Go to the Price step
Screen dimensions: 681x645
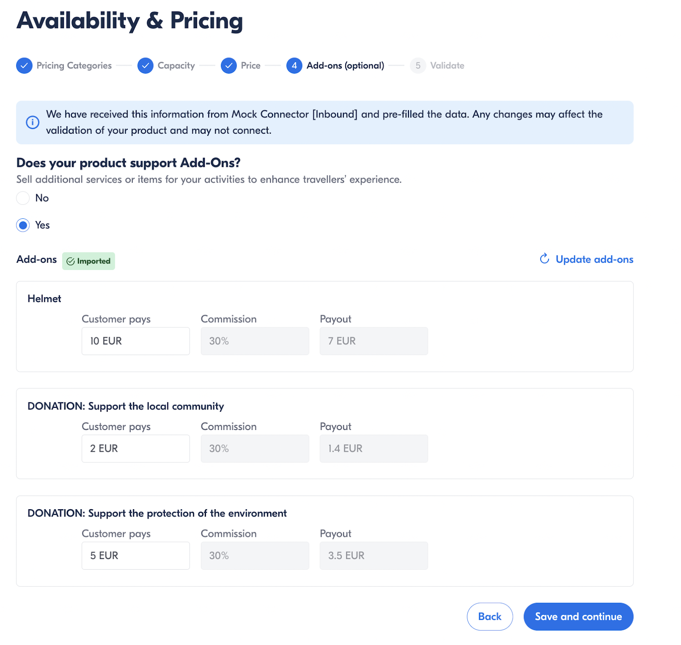coord(251,66)
